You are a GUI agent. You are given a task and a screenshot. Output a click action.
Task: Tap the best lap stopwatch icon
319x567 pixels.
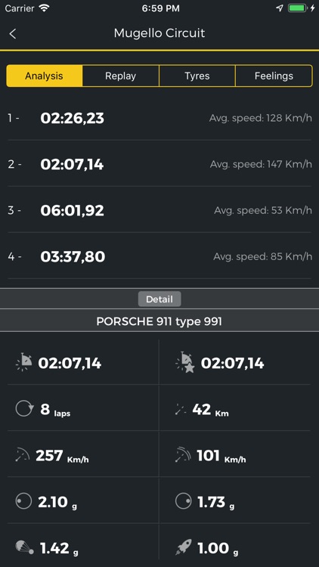point(24,362)
